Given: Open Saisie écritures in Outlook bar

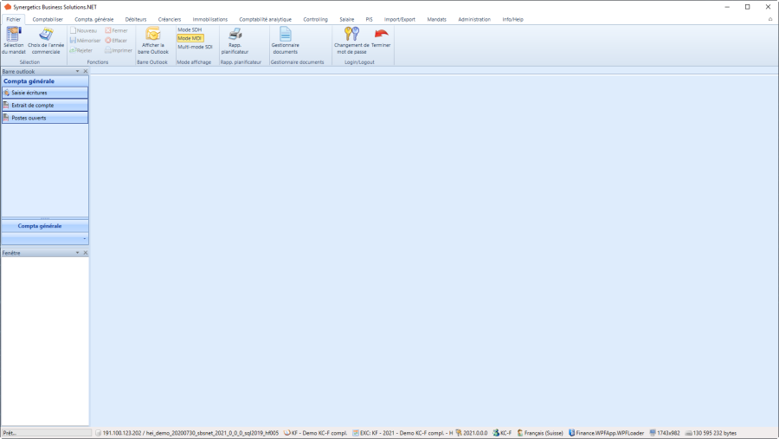Looking at the screenshot, I should tap(45, 93).
